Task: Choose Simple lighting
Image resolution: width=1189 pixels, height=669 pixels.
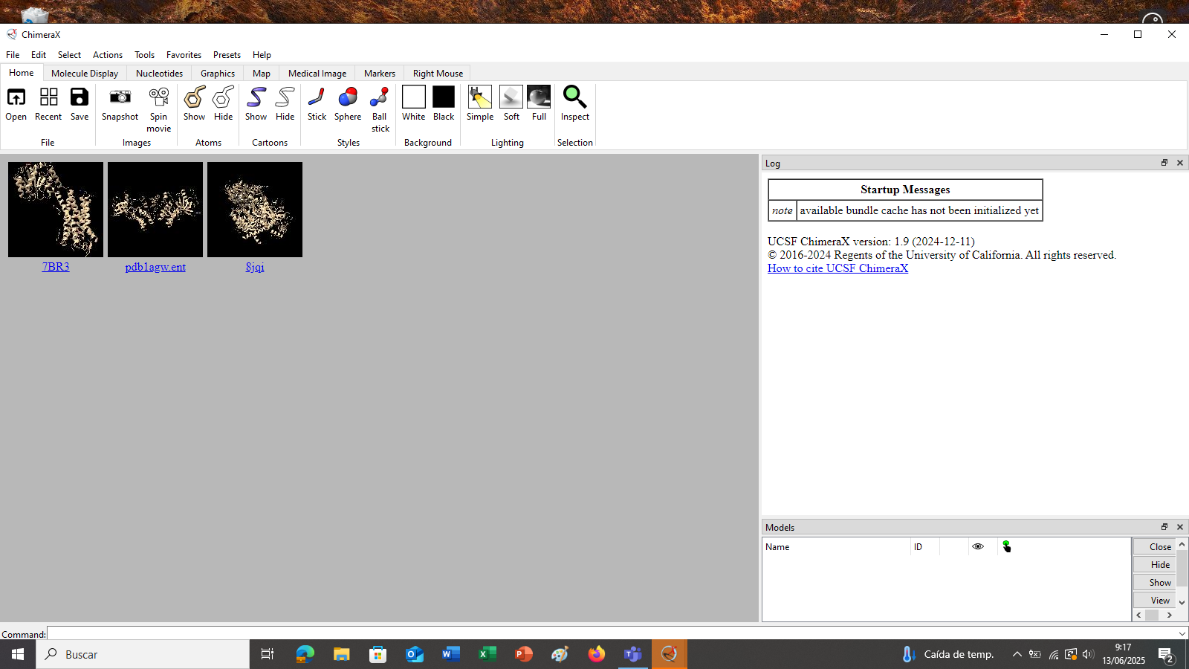Action: coord(479,104)
